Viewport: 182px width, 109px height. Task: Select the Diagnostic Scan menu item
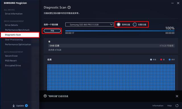click(20, 35)
